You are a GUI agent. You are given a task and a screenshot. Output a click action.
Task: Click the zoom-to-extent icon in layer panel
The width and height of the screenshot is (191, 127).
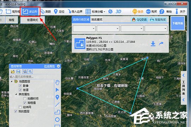coord(25,72)
